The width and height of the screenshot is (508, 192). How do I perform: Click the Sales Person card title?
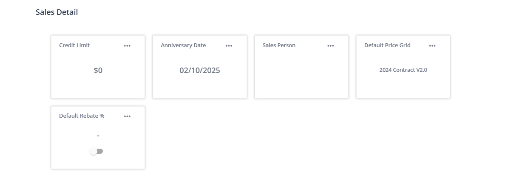tap(279, 45)
